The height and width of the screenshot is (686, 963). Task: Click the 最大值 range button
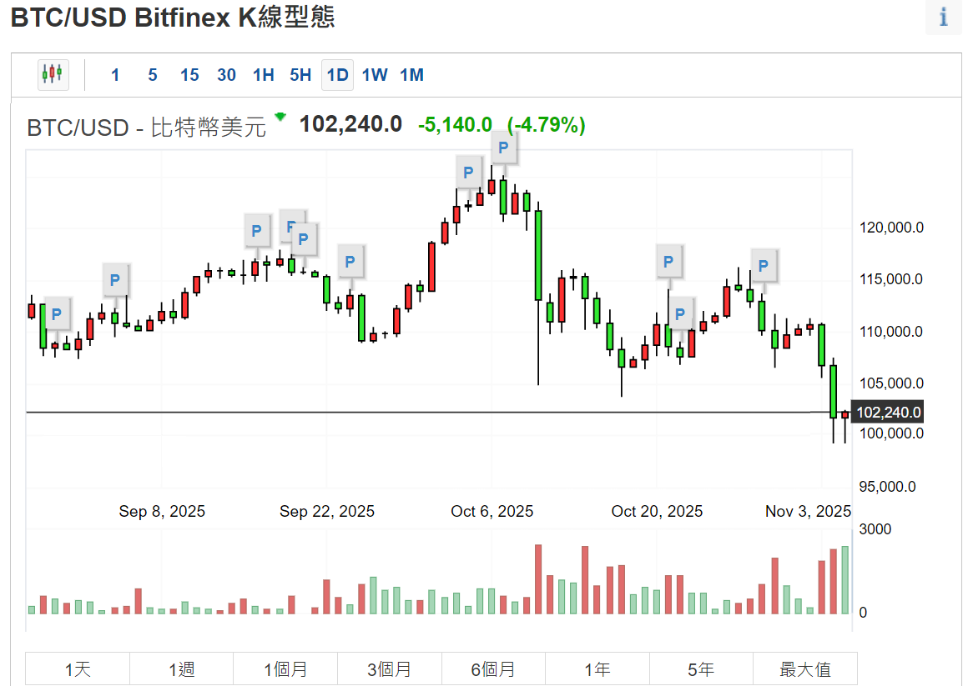click(804, 668)
